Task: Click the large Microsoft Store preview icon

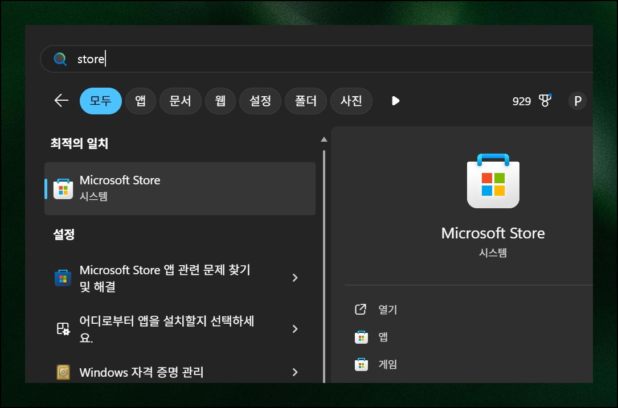Action: 493,181
